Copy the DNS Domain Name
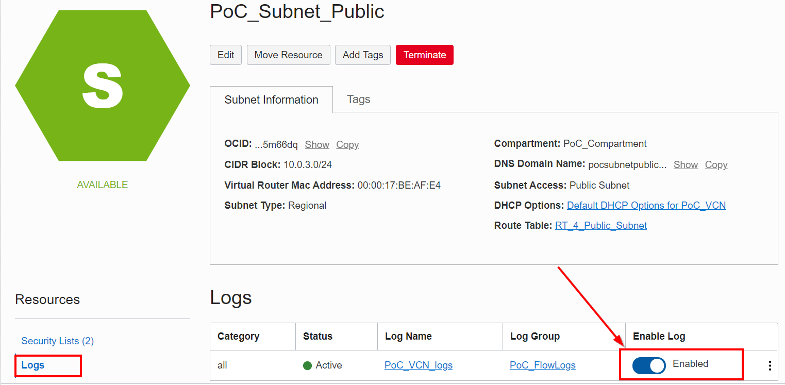 (x=716, y=164)
